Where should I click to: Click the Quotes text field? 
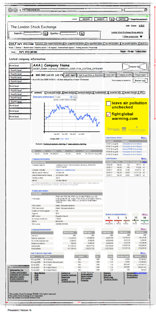coord(69,33)
